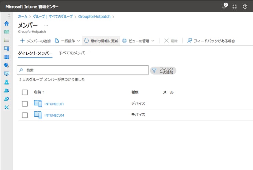The height and width of the screenshot is (170, 253).
Task: Click the device icon of INTUNECL04
Action: point(38,115)
